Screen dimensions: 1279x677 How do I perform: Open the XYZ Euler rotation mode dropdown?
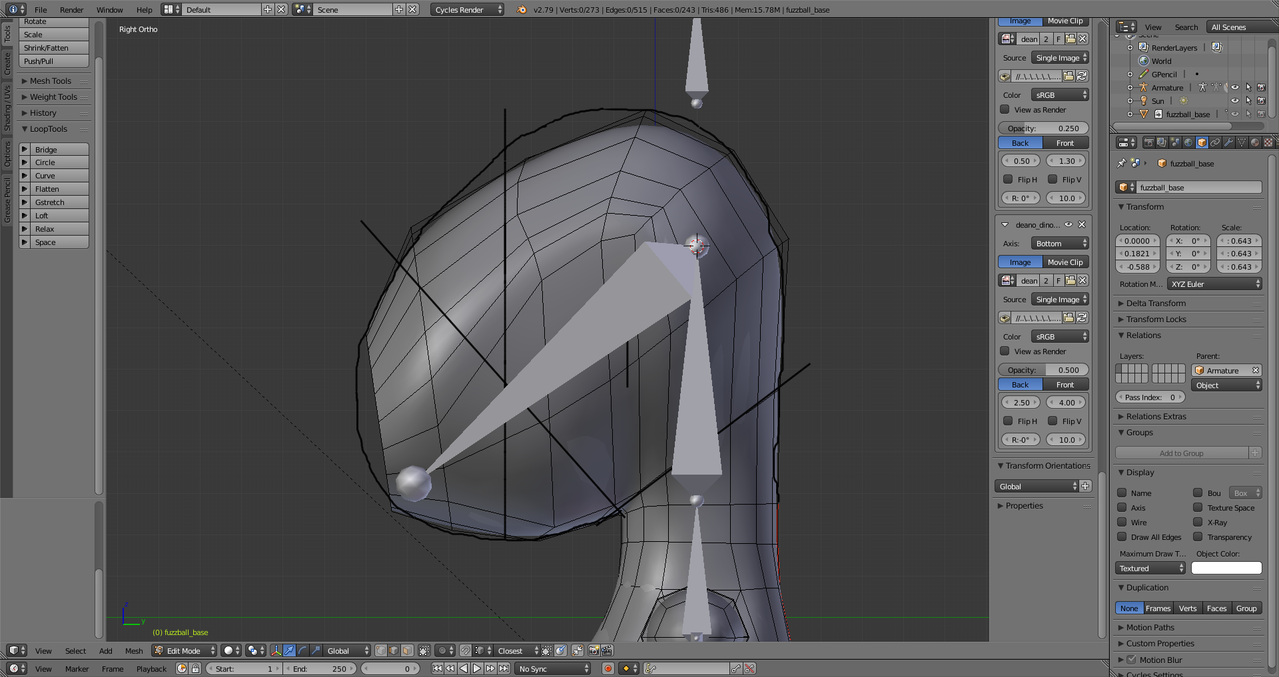(1214, 284)
